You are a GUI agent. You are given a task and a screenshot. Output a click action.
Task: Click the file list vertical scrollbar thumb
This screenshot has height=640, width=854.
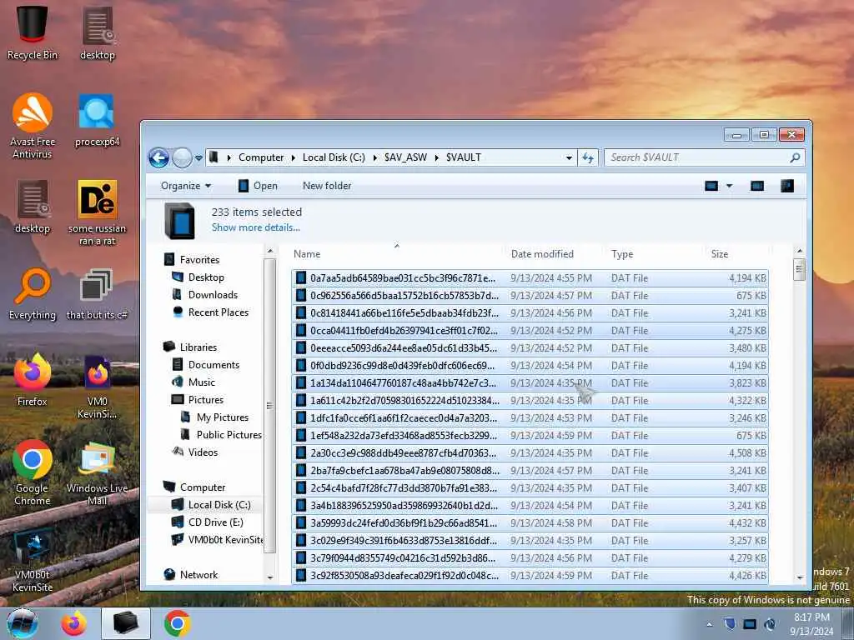click(x=799, y=269)
